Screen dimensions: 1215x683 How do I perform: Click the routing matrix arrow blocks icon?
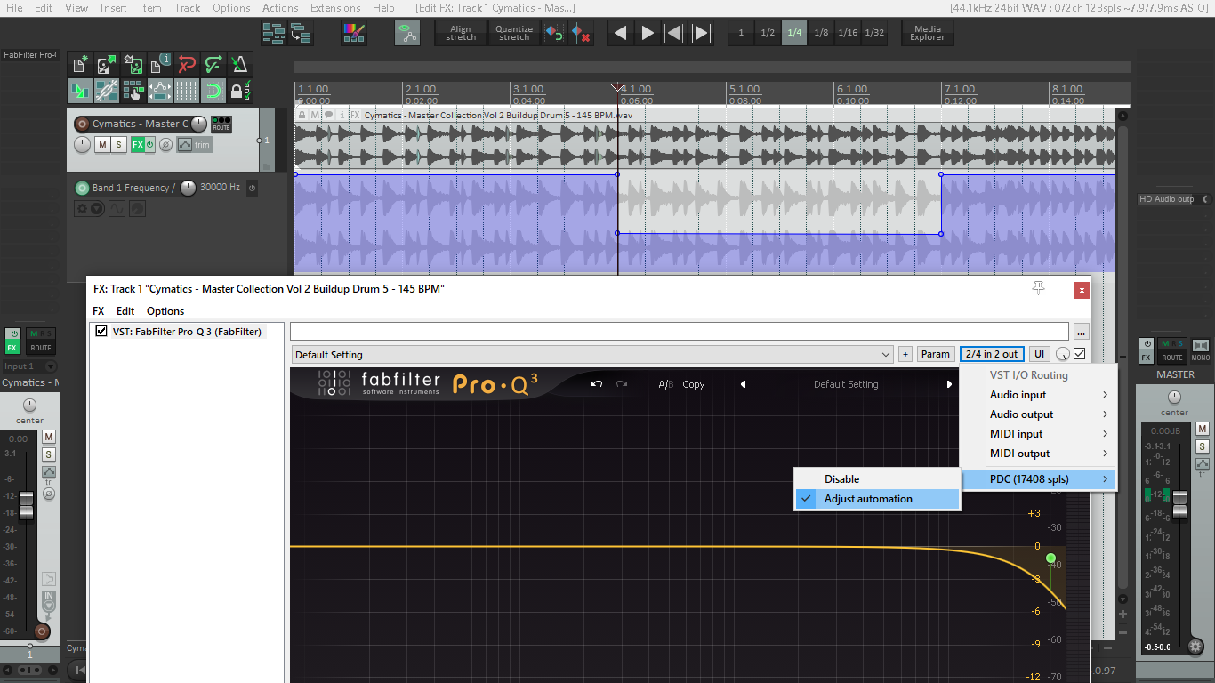[301, 34]
